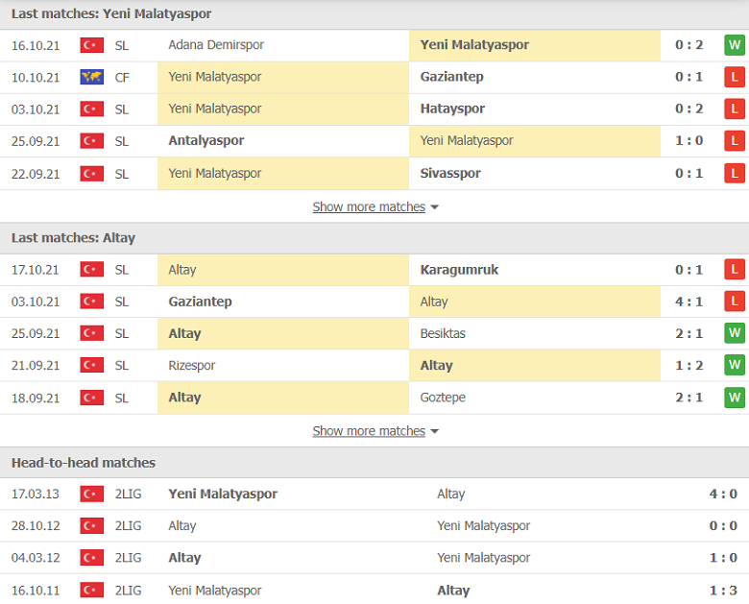Image resolution: width=749 pixels, height=604 pixels.
Task: Click Rizespor team name
Action: pos(191,366)
